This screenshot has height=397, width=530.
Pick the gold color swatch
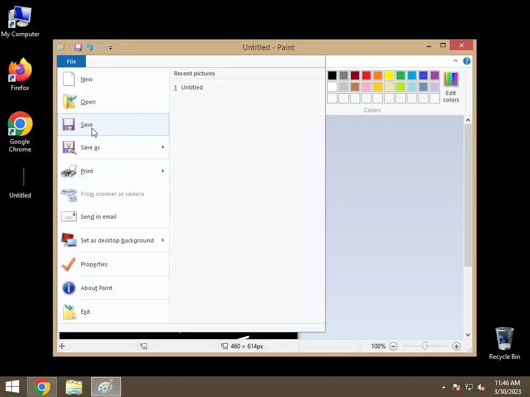pyautogui.click(x=378, y=87)
